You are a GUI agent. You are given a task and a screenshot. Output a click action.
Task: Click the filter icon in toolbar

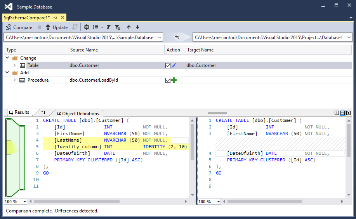click(x=109, y=27)
